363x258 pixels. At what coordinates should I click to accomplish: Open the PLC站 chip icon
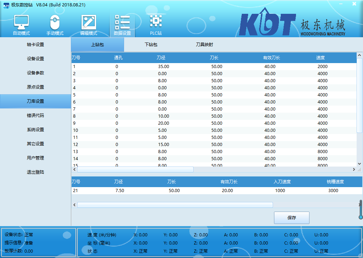click(x=156, y=21)
